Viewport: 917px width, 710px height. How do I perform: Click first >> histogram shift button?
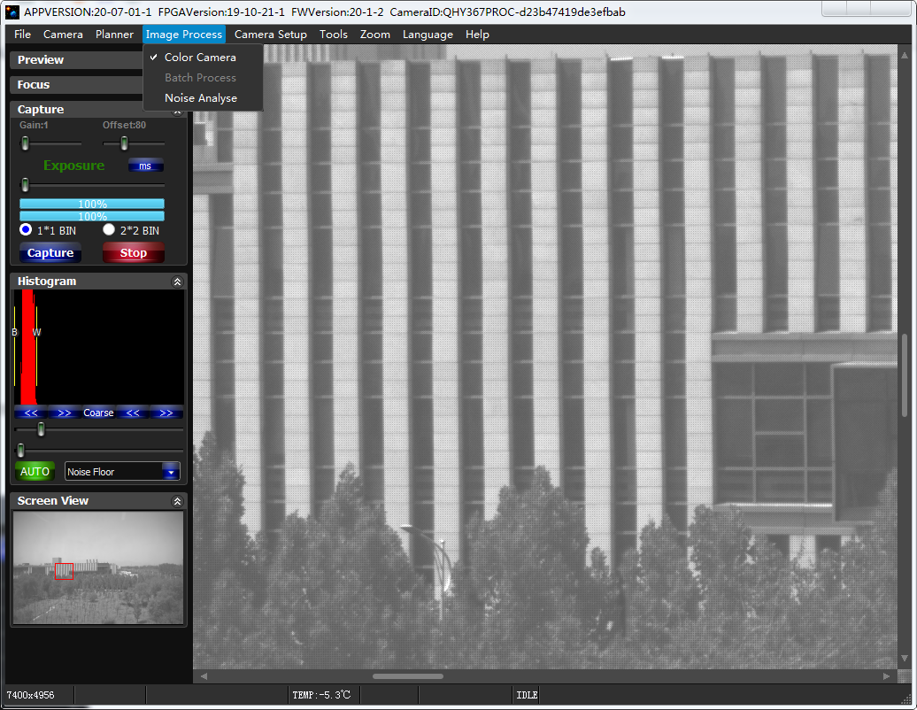coord(65,413)
